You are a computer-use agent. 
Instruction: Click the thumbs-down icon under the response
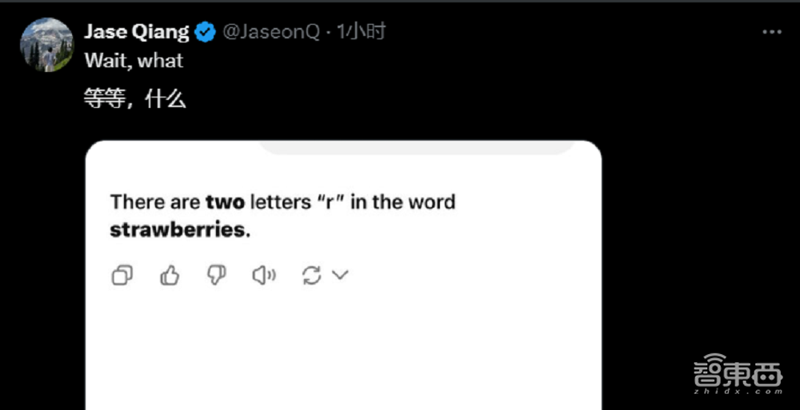click(x=217, y=276)
